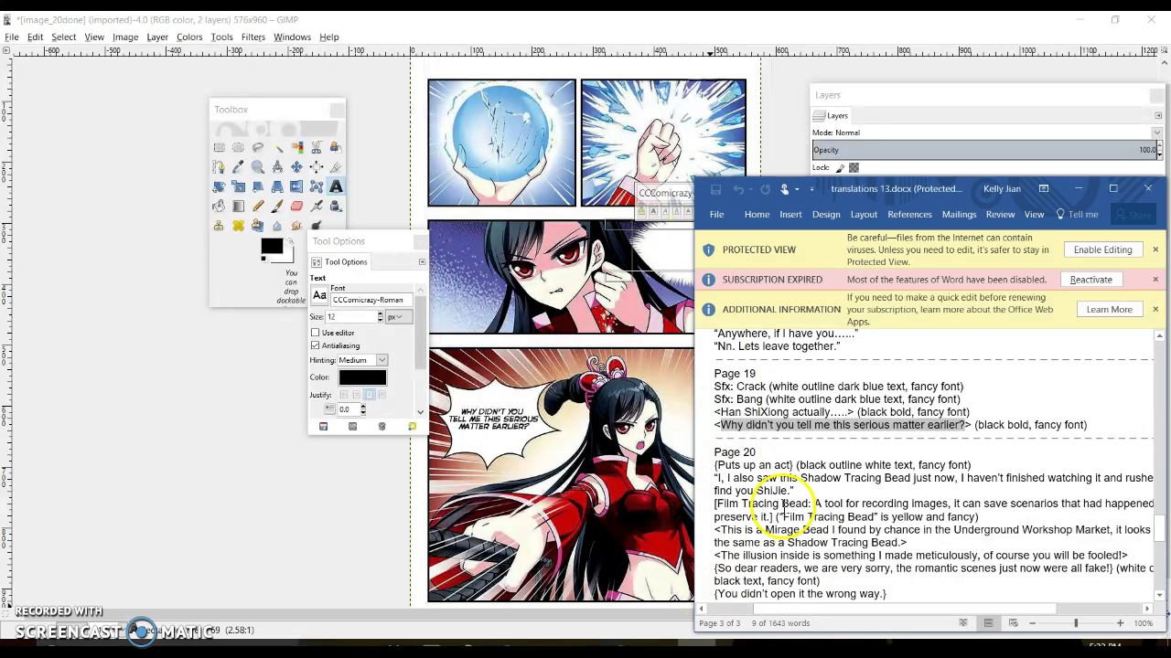
Task: Choose the Crop tool
Action: point(336,166)
